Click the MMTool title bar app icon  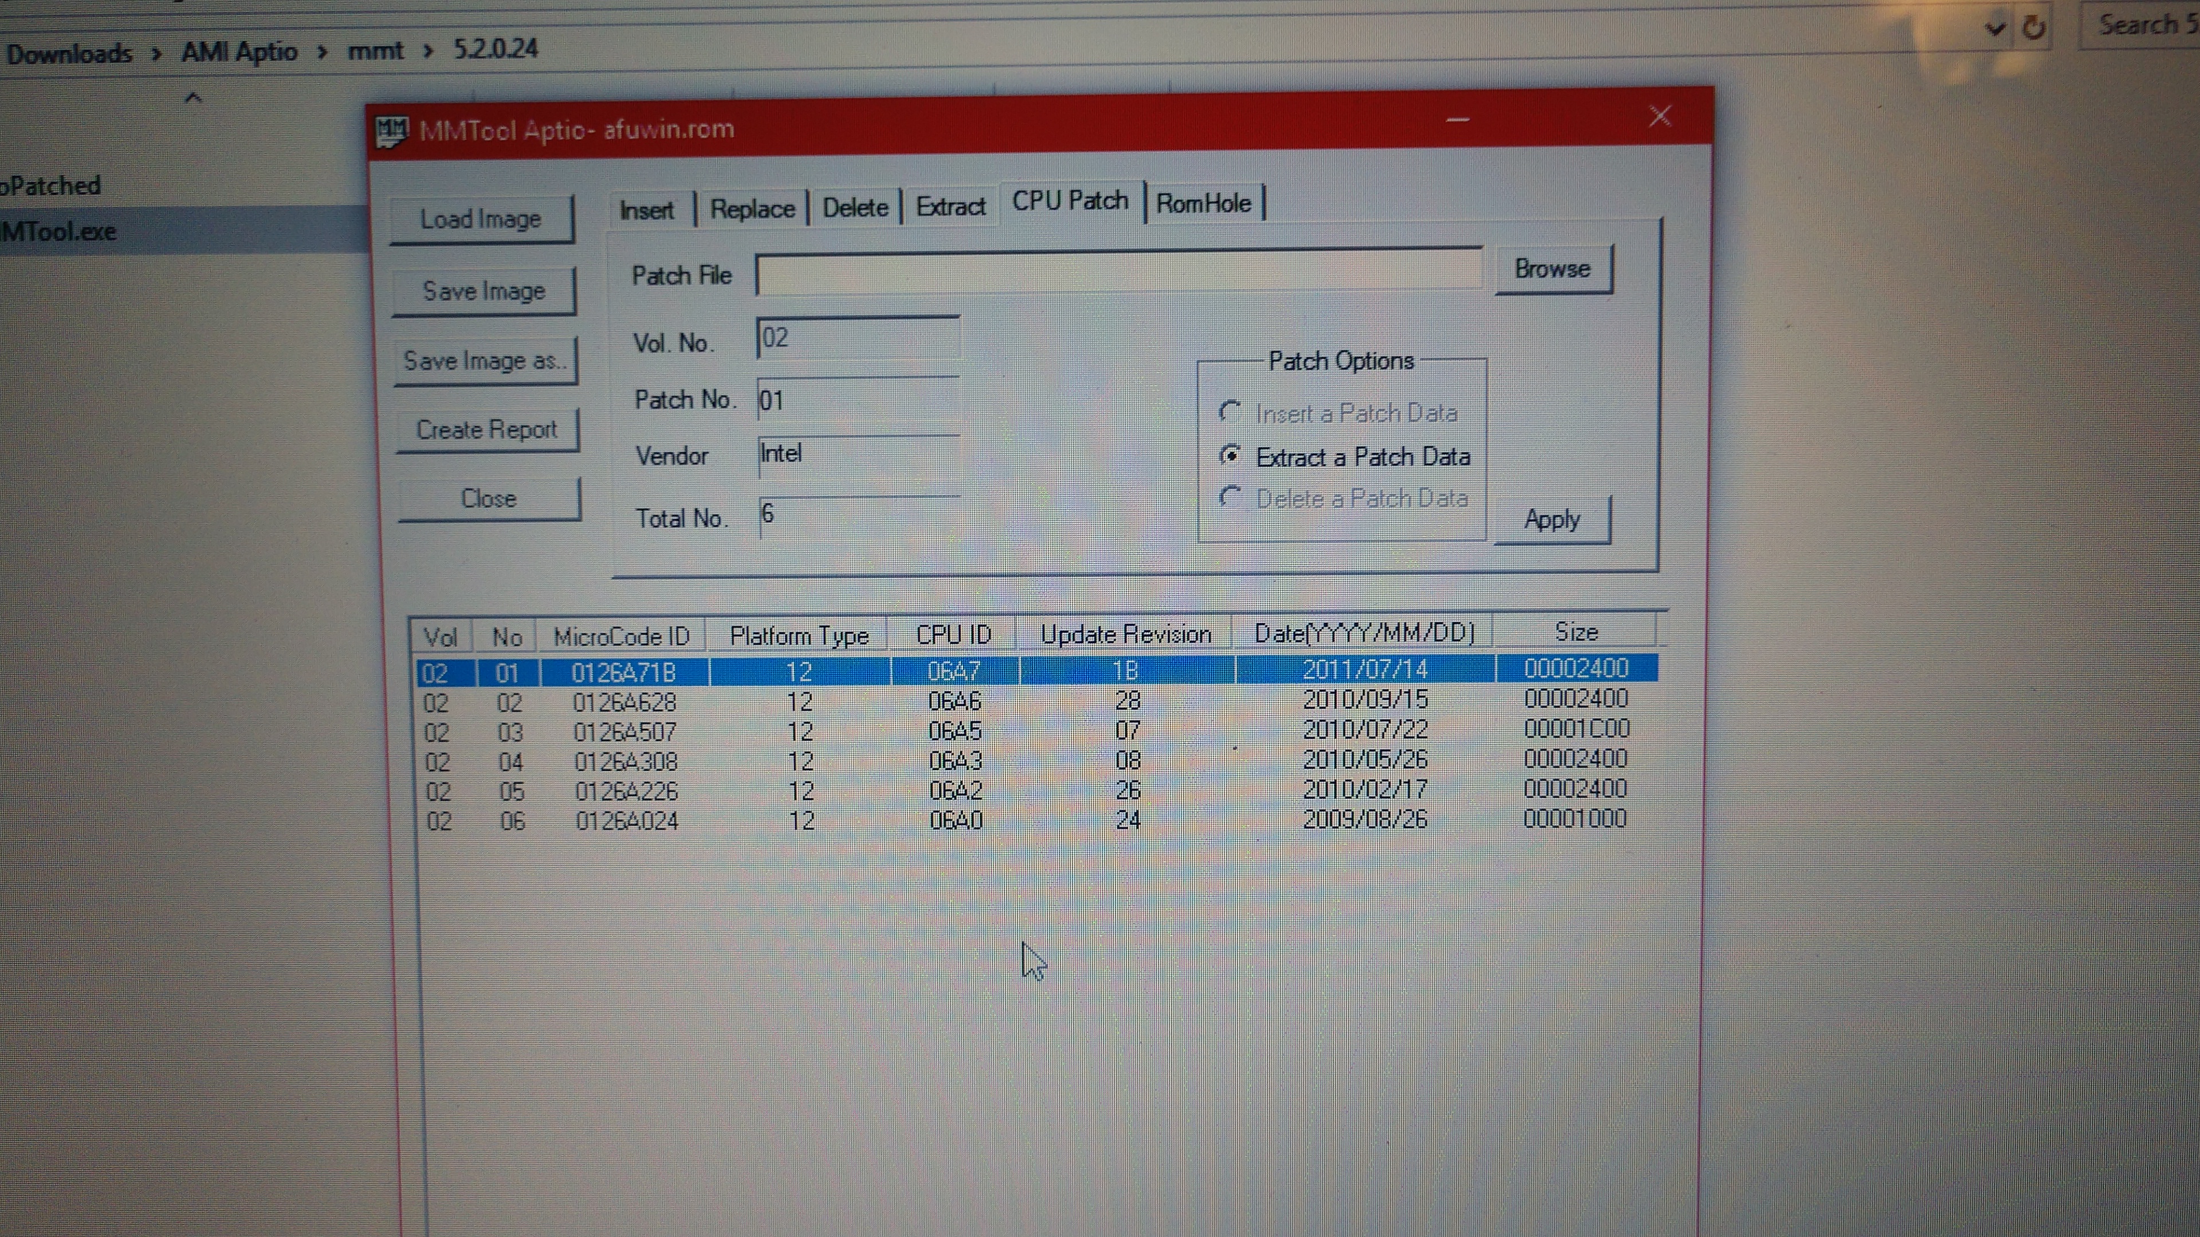click(392, 131)
